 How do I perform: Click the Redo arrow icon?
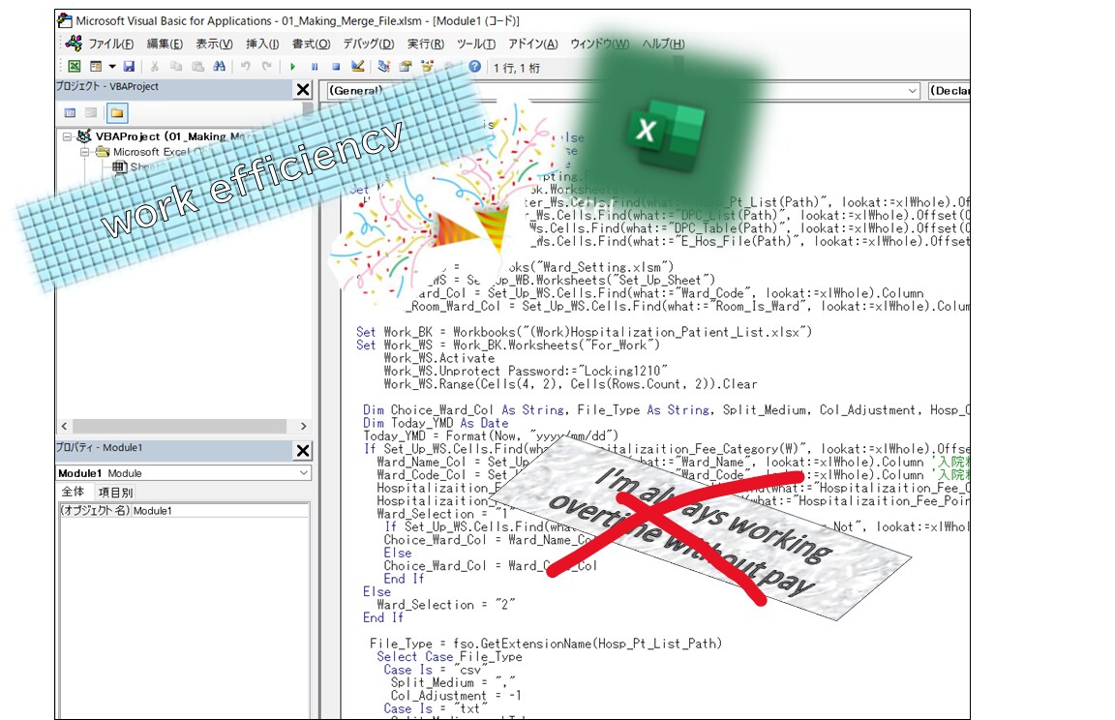pyautogui.click(x=267, y=66)
